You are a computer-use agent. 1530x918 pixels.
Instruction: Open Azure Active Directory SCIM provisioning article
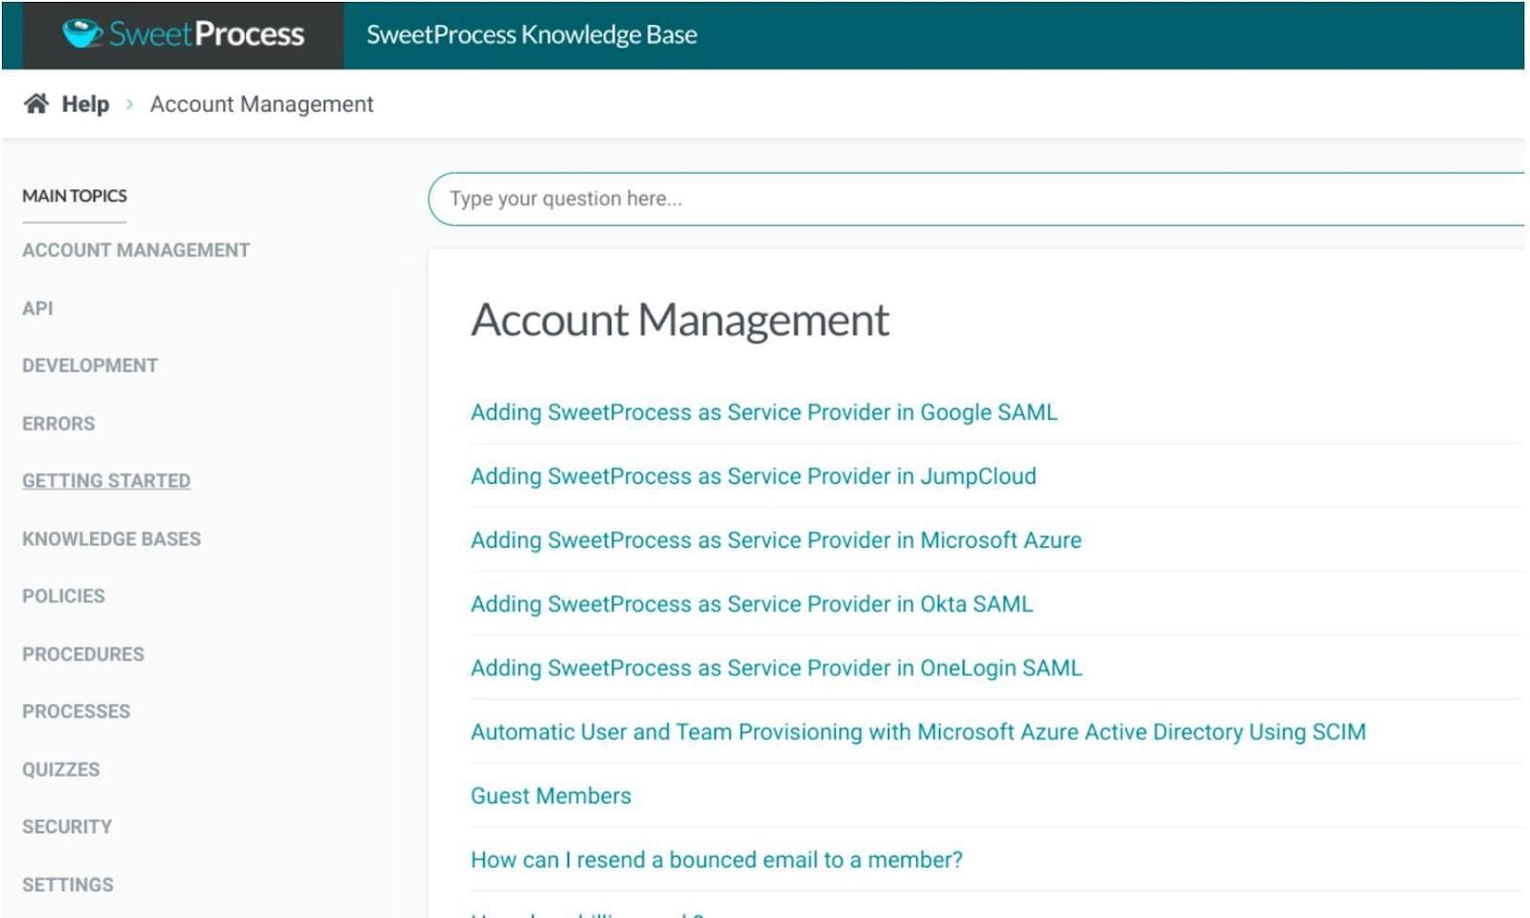pyautogui.click(x=918, y=732)
